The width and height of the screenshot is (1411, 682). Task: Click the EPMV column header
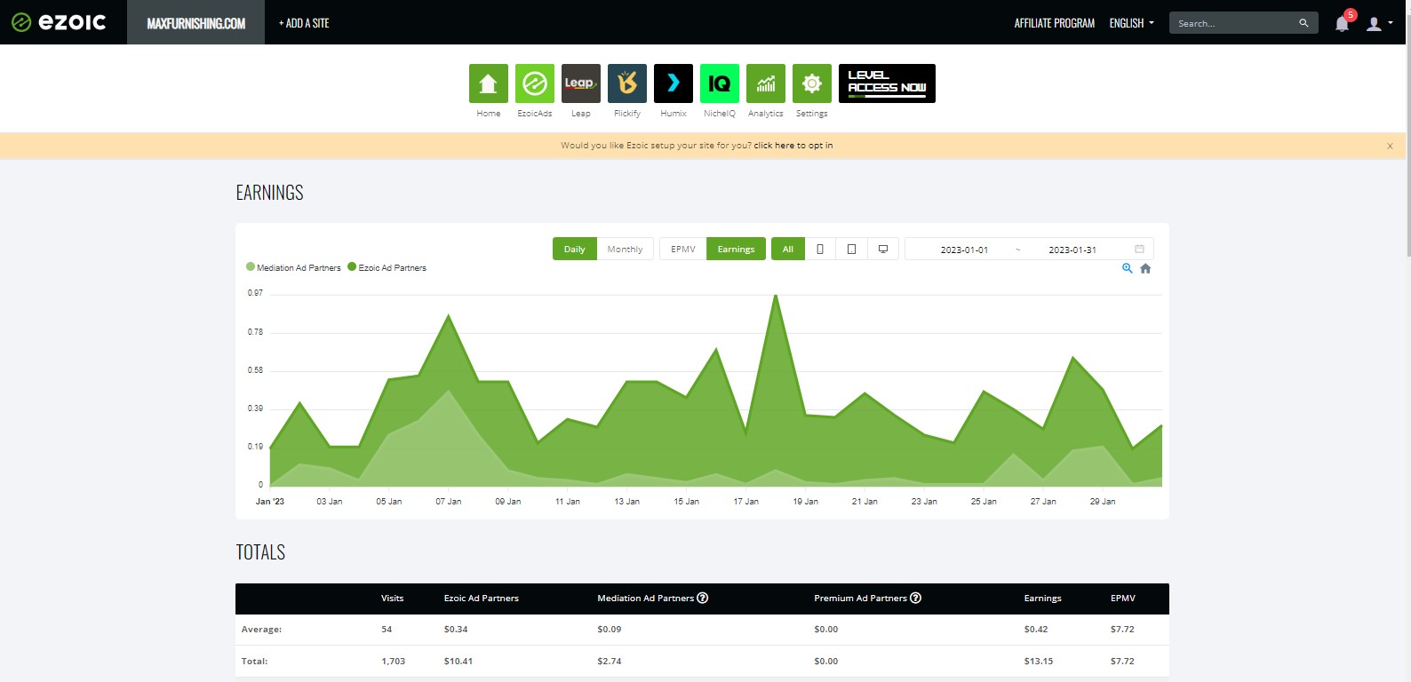(1123, 598)
